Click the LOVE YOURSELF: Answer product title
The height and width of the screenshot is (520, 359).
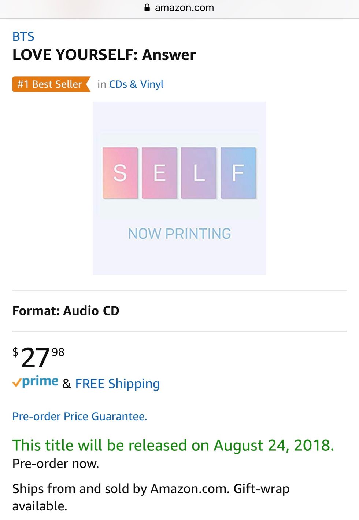[104, 55]
